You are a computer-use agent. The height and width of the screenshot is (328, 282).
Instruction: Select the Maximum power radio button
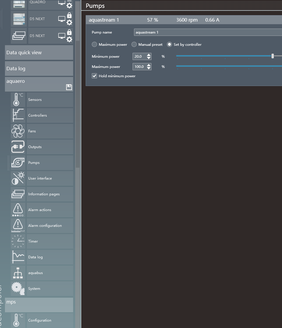point(94,44)
